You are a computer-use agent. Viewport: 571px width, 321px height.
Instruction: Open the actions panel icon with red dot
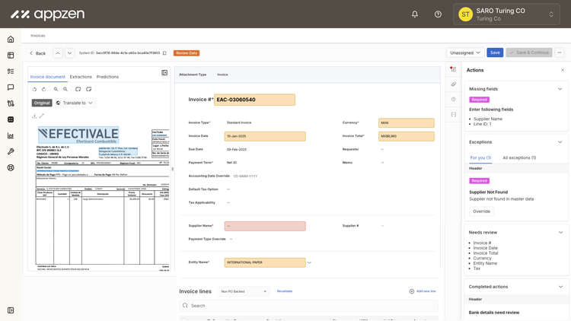coord(454,69)
